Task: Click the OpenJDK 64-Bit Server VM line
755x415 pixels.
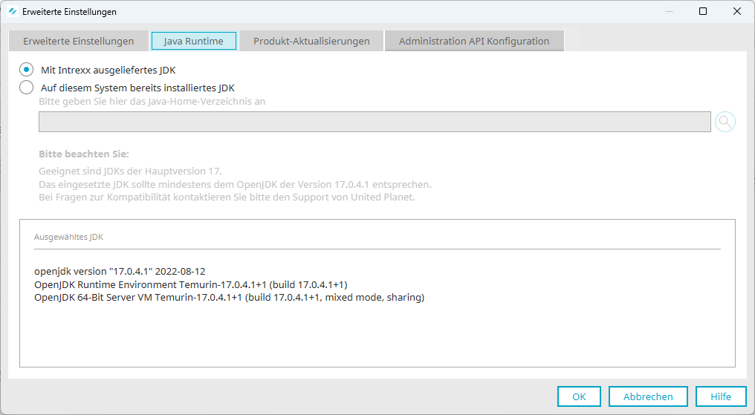Action: click(229, 298)
